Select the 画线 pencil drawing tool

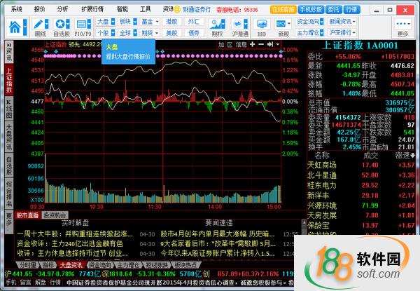38,24
